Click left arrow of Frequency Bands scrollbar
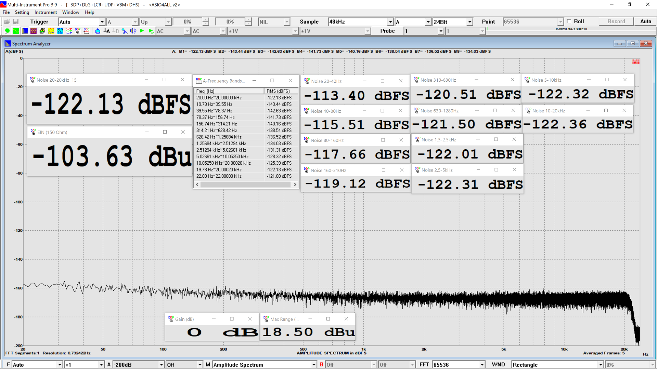Screen dimensions: 657x369 [197, 184]
